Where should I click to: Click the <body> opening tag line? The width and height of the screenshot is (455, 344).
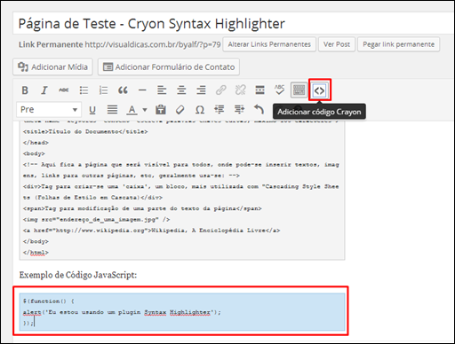coord(34,153)
